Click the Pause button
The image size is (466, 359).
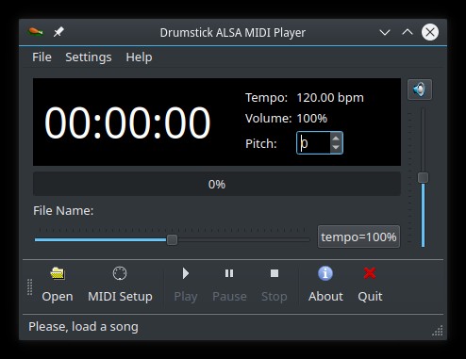pyautogui.click(x=229, y=285)
